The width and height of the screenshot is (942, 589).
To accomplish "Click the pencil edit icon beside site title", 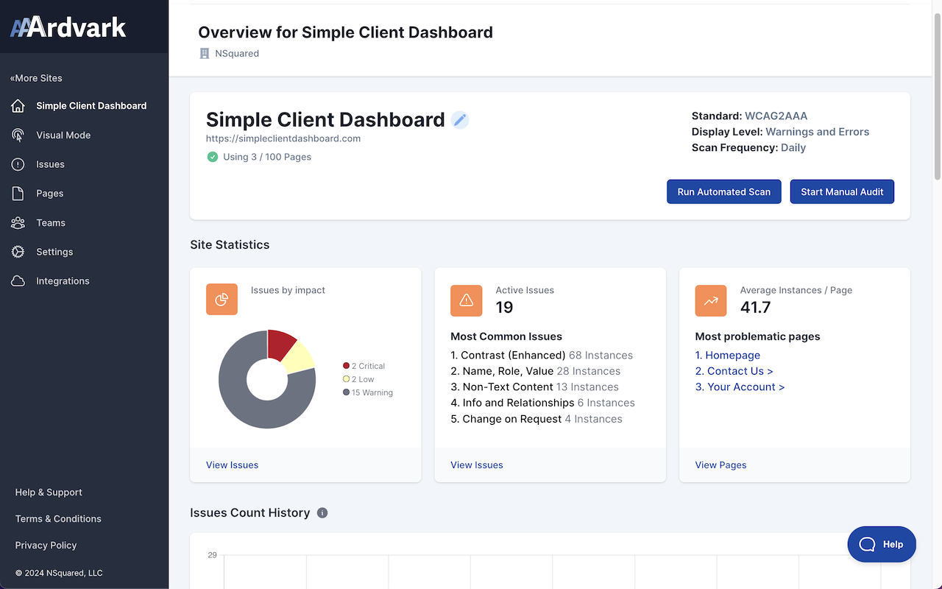I will (x=460, y=120).
